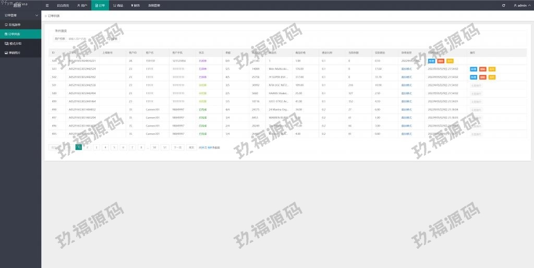Toggle the hamburger sidebar collapse icon
This screenshot has height=268, width=534.
[47, 5]
